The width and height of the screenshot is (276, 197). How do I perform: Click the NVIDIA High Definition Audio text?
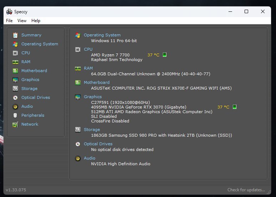tap(121, 164)
